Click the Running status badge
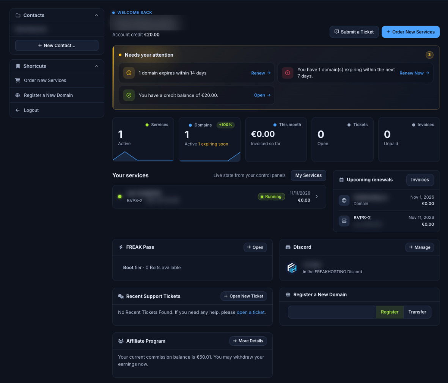448x383 pixels. point(272,196)
